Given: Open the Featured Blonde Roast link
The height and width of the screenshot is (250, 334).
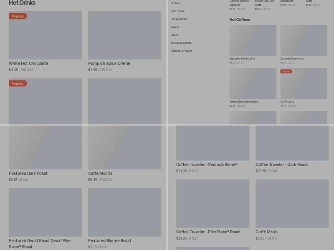Looking at the screenshot, I should tap(109, 241).
